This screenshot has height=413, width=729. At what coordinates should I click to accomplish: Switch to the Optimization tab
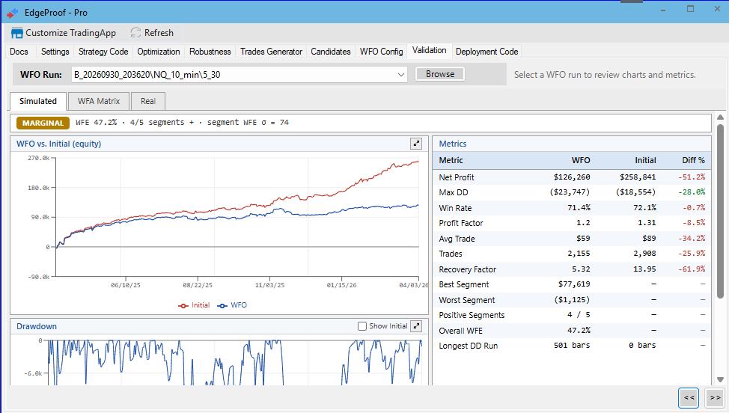(159, 52)
